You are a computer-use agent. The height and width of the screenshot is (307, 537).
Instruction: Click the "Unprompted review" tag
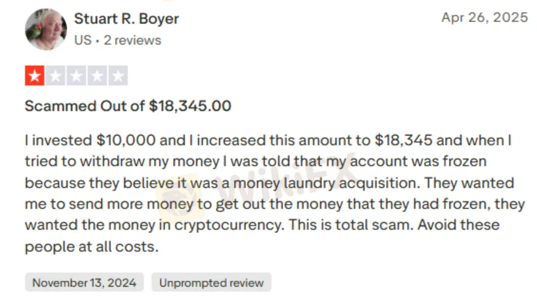coord(211,282)
